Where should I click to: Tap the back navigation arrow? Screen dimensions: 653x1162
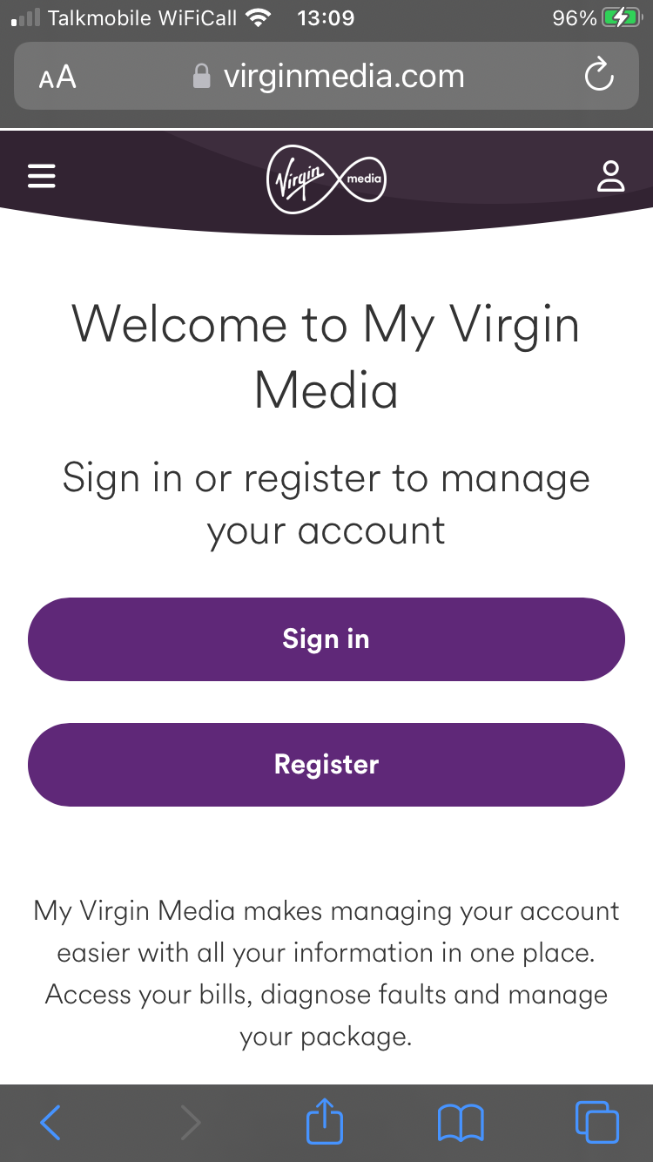click(50, 1122)
